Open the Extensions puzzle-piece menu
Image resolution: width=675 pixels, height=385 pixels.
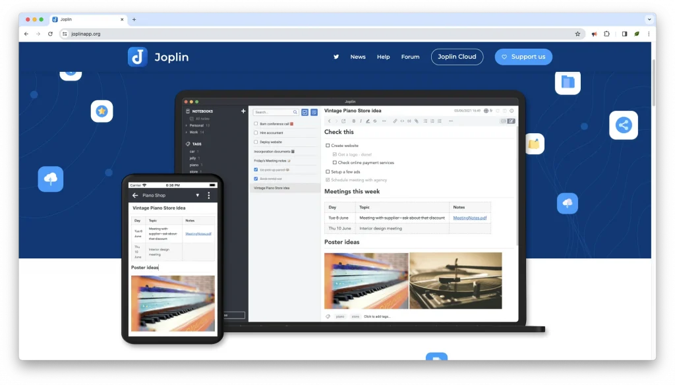point(606,34)
